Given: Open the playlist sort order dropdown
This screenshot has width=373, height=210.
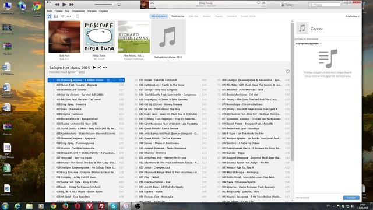Looking at the screenshot, I should tap(308, 44).
